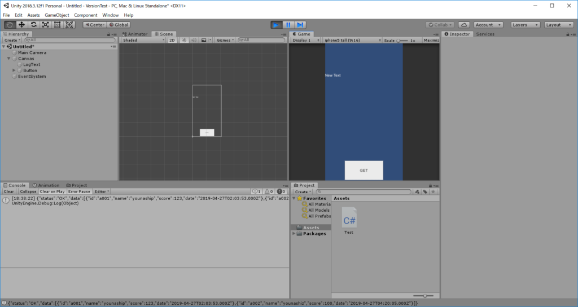The width and height of the screenshot is (578, 307).
Task: Select the Rect Transform tool
Action: 58,25
